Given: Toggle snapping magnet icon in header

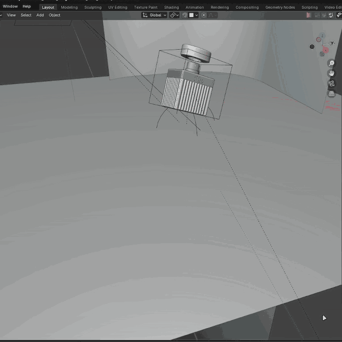Looking at the screenshot, I should [x=185, y=15].
